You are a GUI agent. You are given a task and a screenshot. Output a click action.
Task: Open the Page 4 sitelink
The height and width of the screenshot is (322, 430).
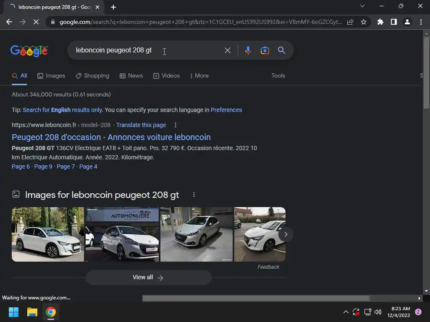pyautogui.click(x=88, y=167)
